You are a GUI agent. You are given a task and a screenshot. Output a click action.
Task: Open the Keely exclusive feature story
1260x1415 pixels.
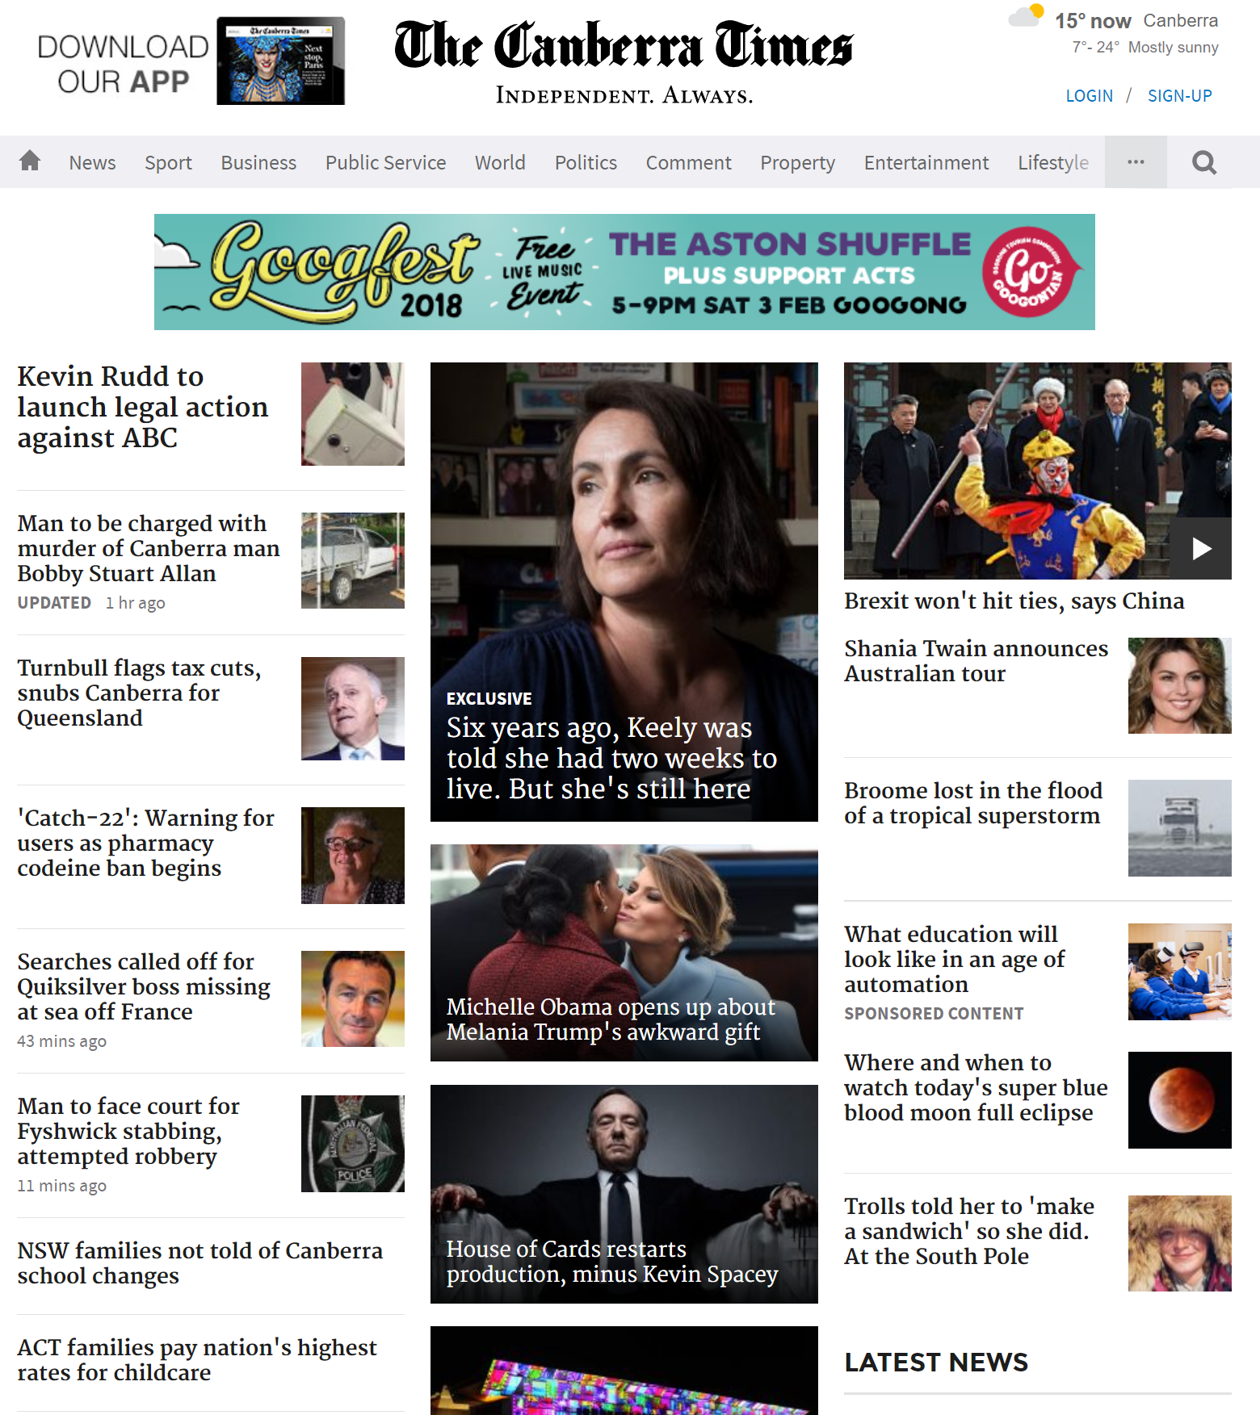click(624, 592)
